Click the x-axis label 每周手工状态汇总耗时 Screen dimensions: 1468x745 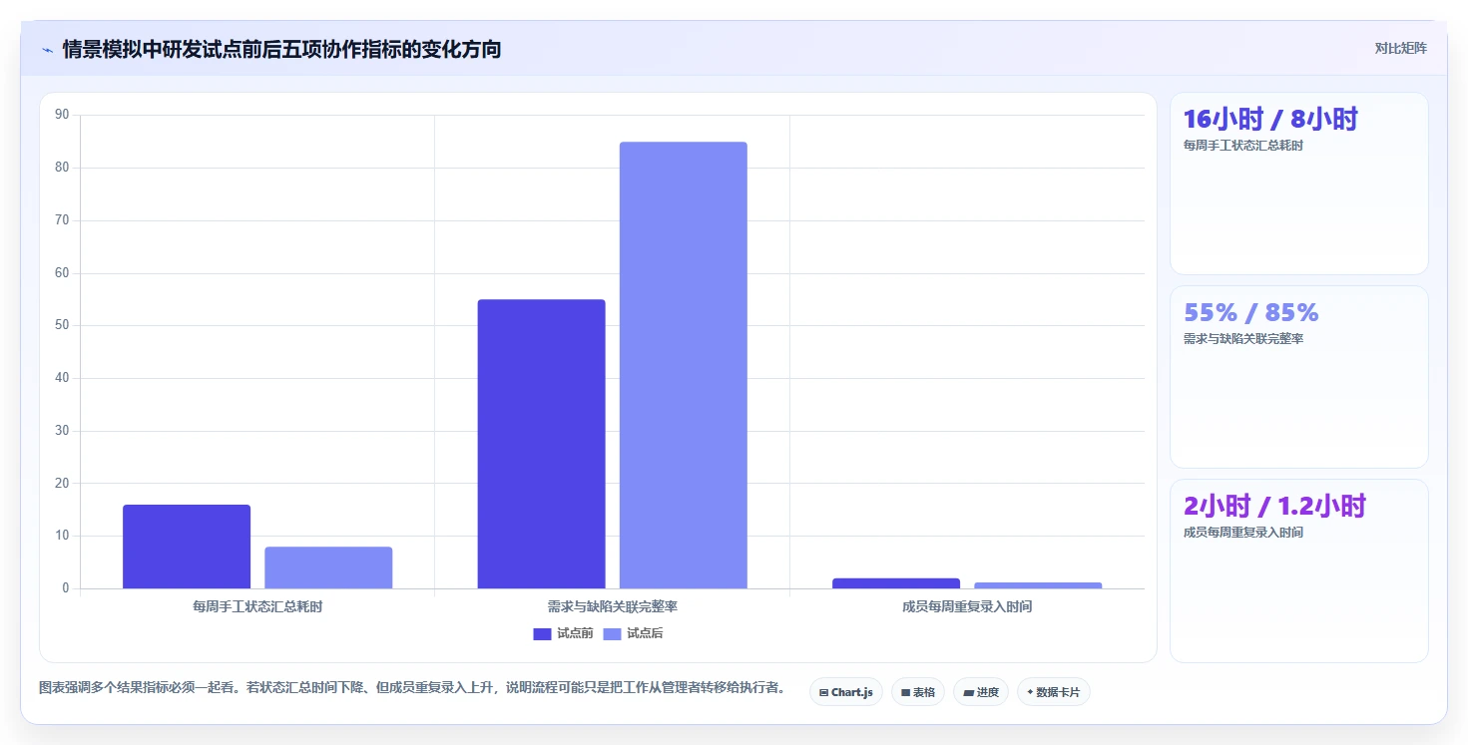tap(257, 606)
